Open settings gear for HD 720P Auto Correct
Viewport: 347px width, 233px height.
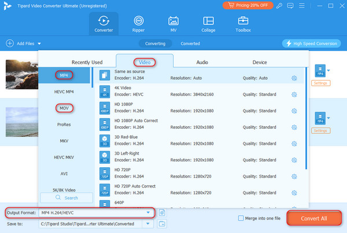294,193
